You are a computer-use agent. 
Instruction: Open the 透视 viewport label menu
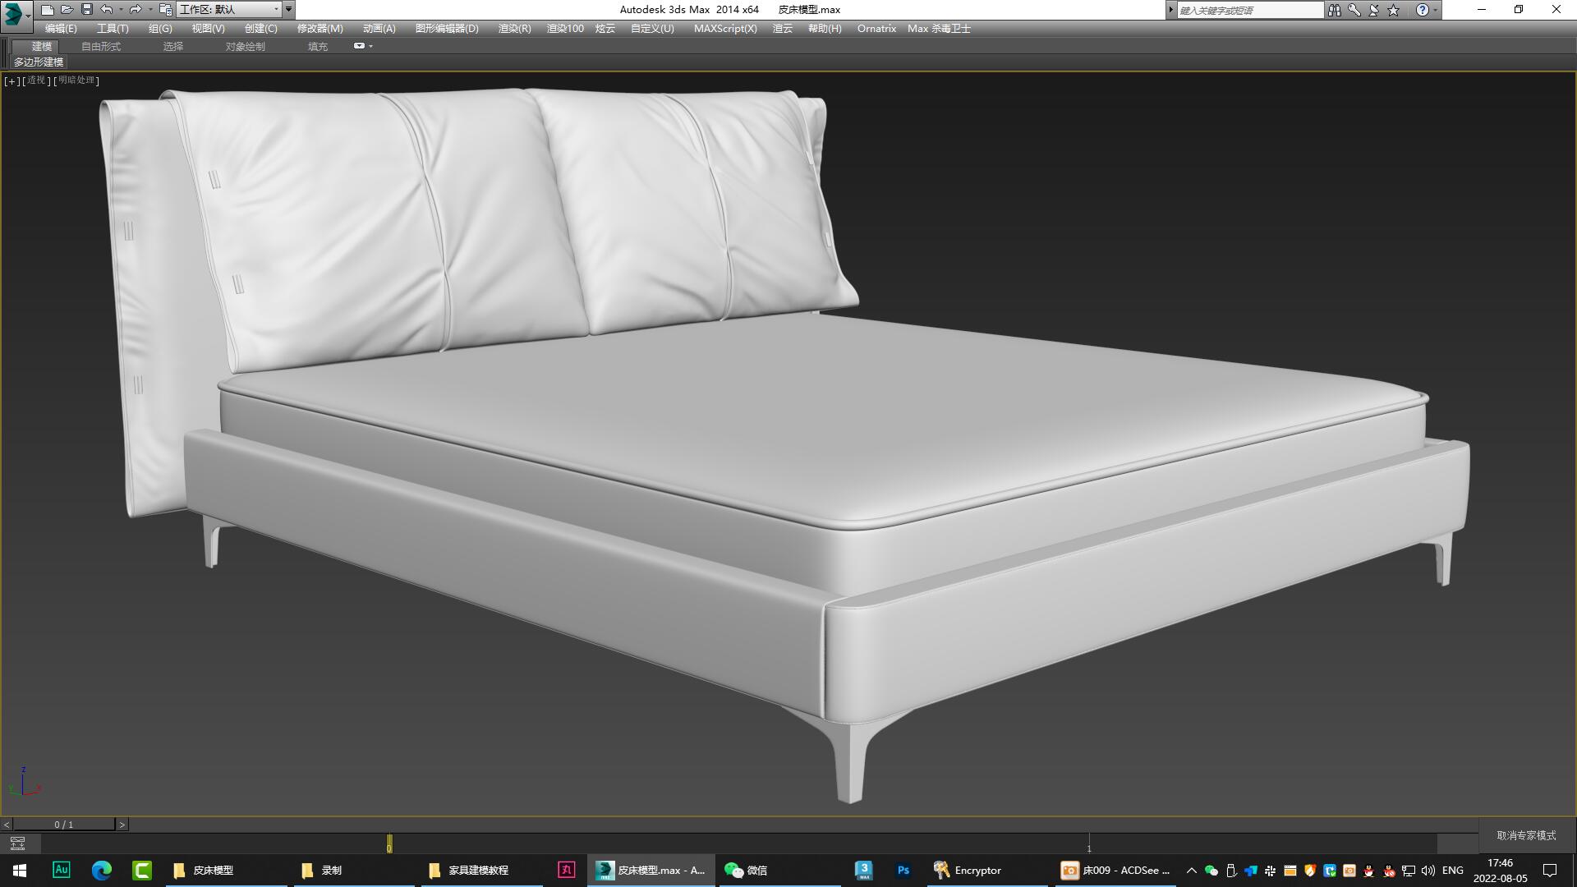[x=35, y=80]
